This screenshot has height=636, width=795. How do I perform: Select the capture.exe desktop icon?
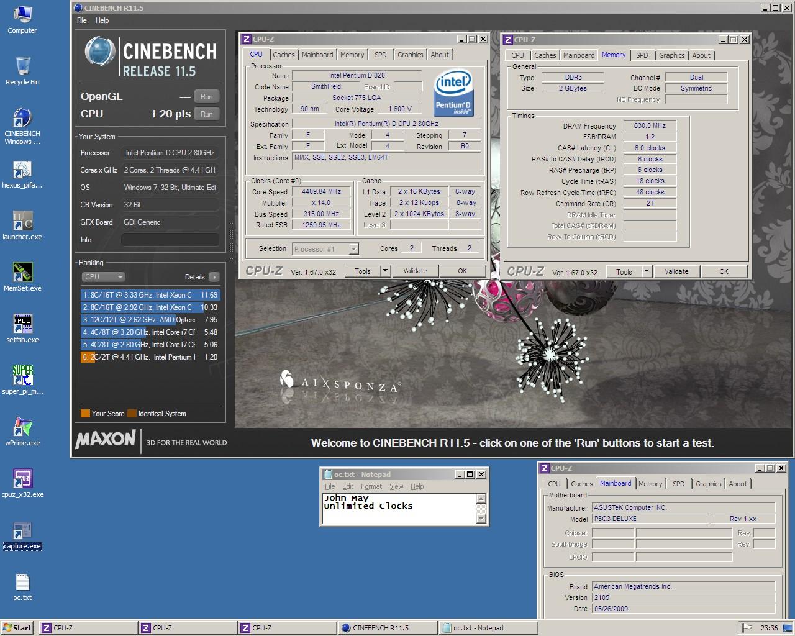[22, 535]
